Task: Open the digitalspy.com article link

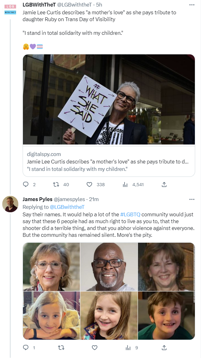Action: pyautogui.click(x=109, y=162)
